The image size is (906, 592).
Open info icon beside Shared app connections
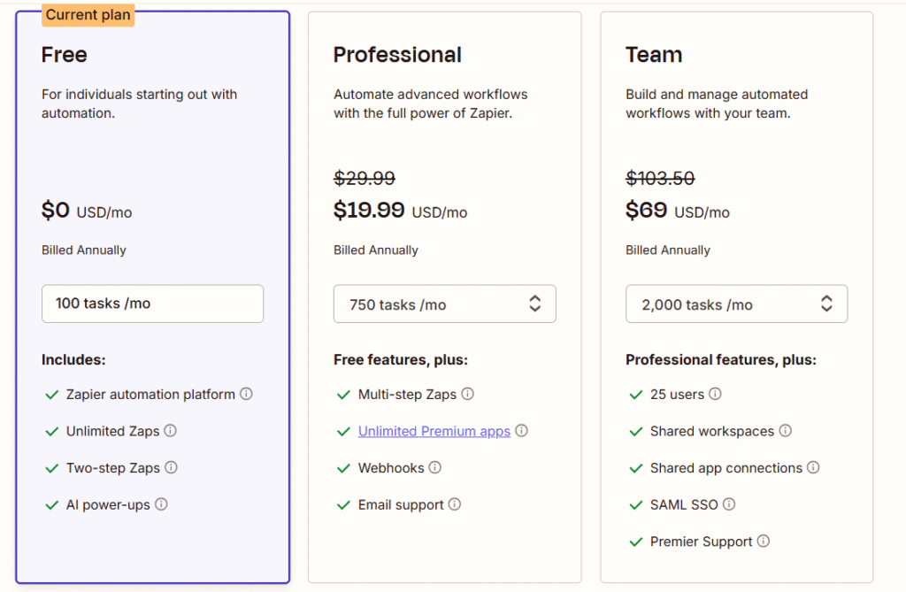[x=813, y=467]
